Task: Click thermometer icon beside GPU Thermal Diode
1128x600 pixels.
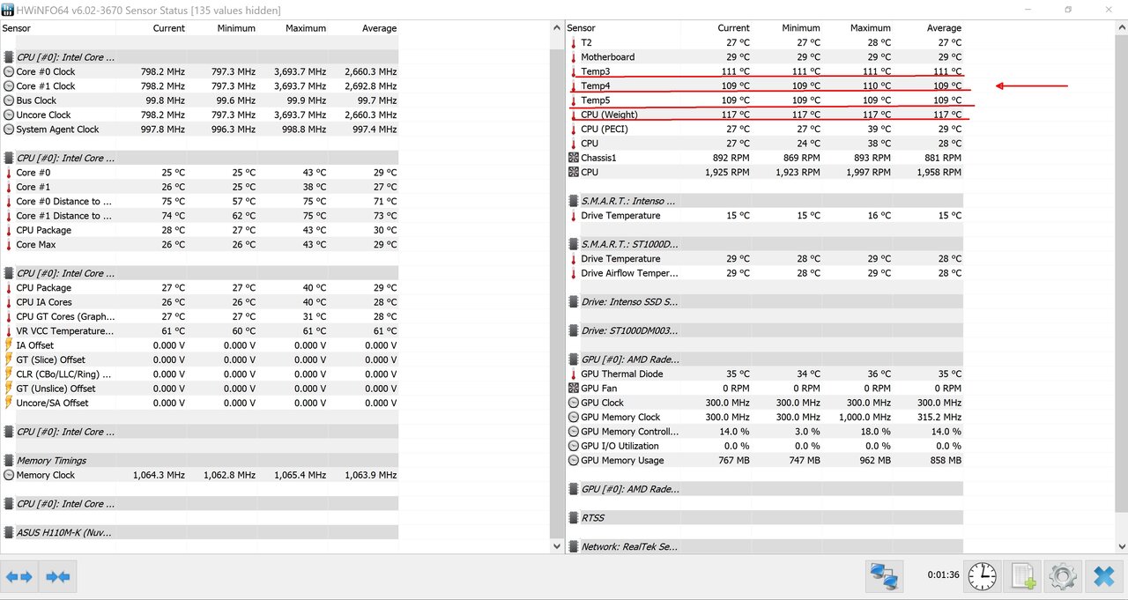Action: tap(574, 374)
